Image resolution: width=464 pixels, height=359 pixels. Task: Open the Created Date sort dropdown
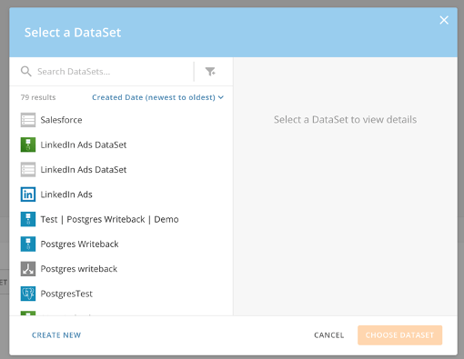(x=157, y=97)
